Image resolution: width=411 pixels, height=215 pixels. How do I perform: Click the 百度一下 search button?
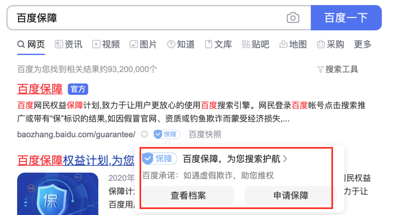pyautogui.click(x=346, y=18)
